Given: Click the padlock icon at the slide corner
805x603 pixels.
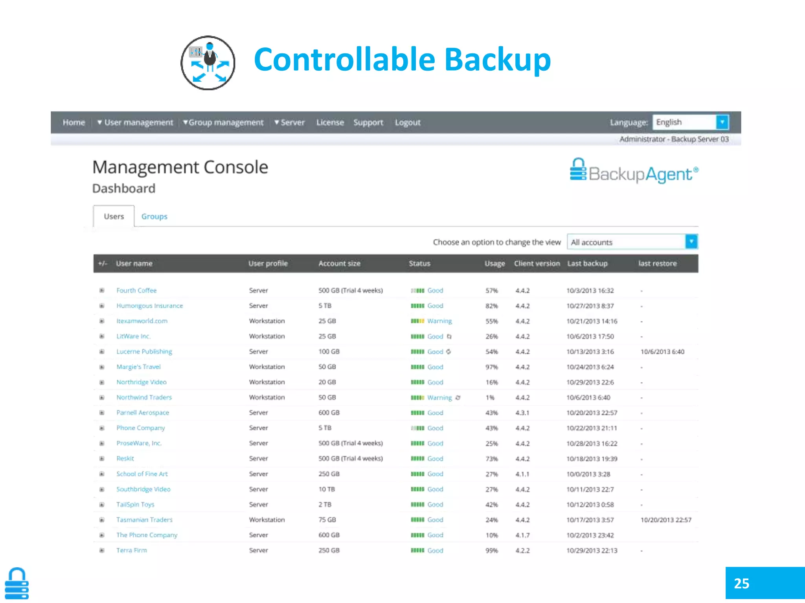Looking at the screenshot, I should tap(17, 583).
